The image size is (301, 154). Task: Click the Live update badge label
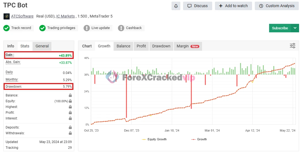101,28
